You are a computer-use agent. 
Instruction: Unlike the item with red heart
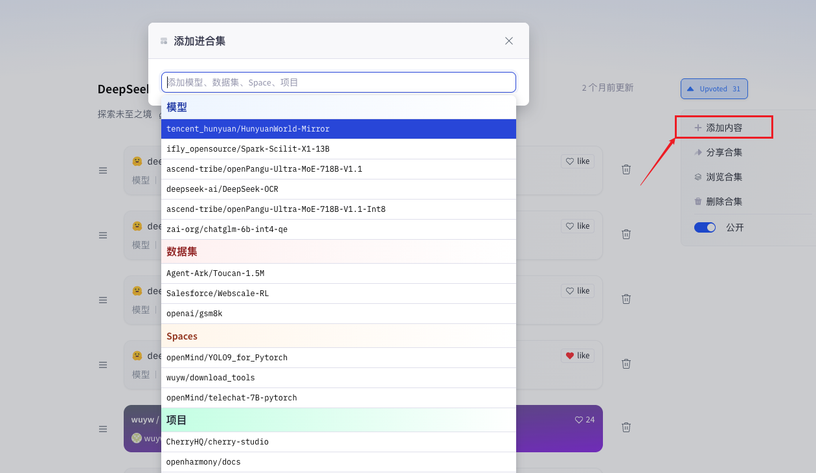[x=578, y=356]
